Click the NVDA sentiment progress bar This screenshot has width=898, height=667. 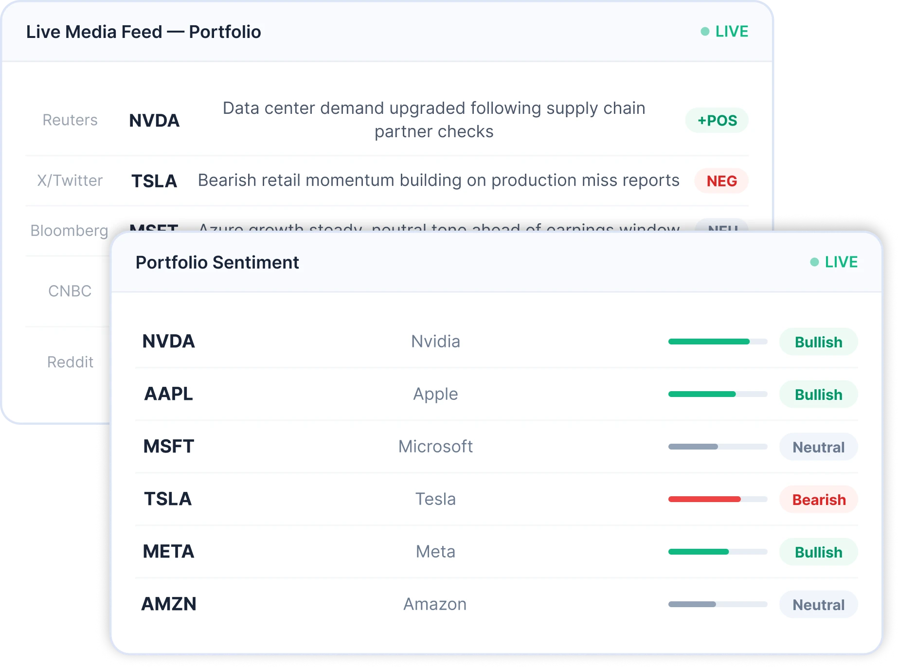(x=718, y=342)
